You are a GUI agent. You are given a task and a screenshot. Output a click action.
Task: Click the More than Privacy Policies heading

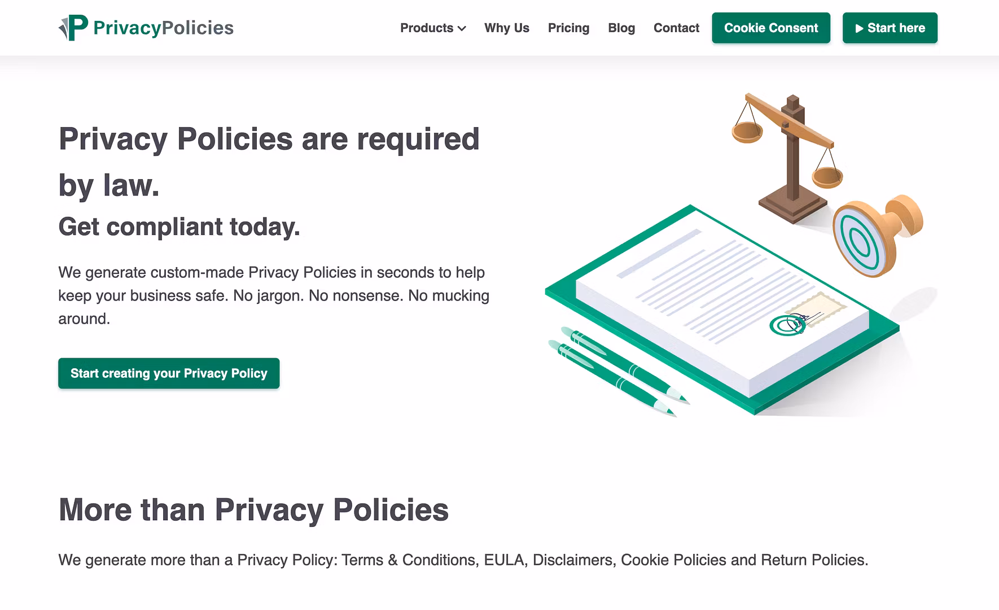(x=254, y=510)
